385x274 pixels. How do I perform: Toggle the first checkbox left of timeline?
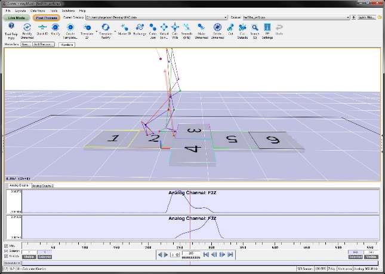tap(6, 245)
